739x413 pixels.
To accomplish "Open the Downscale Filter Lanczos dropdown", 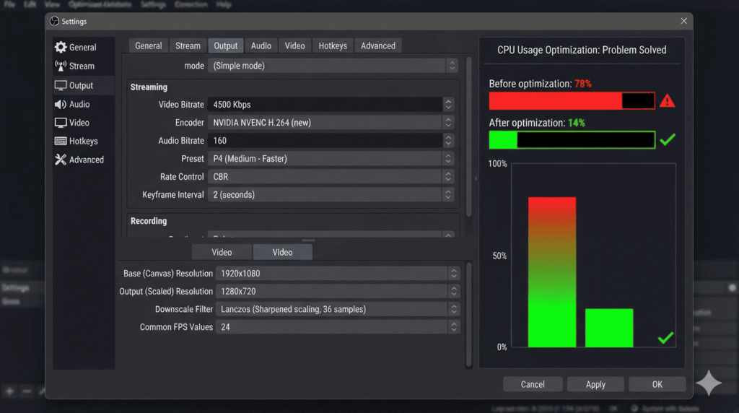I will 338,309.
